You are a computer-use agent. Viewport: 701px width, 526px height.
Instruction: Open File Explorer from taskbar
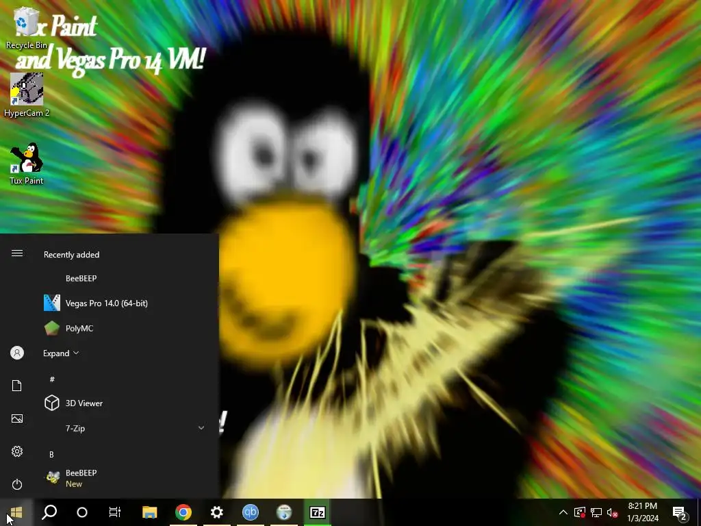click(150, 512)
